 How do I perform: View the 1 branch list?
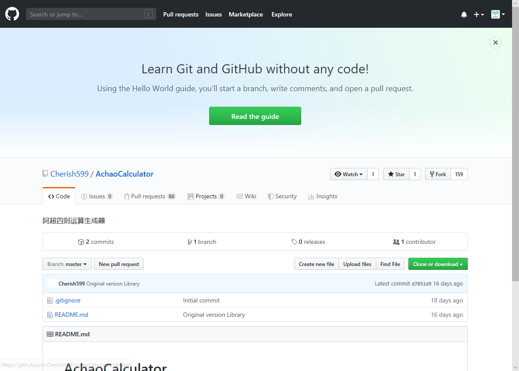[202, 242]
